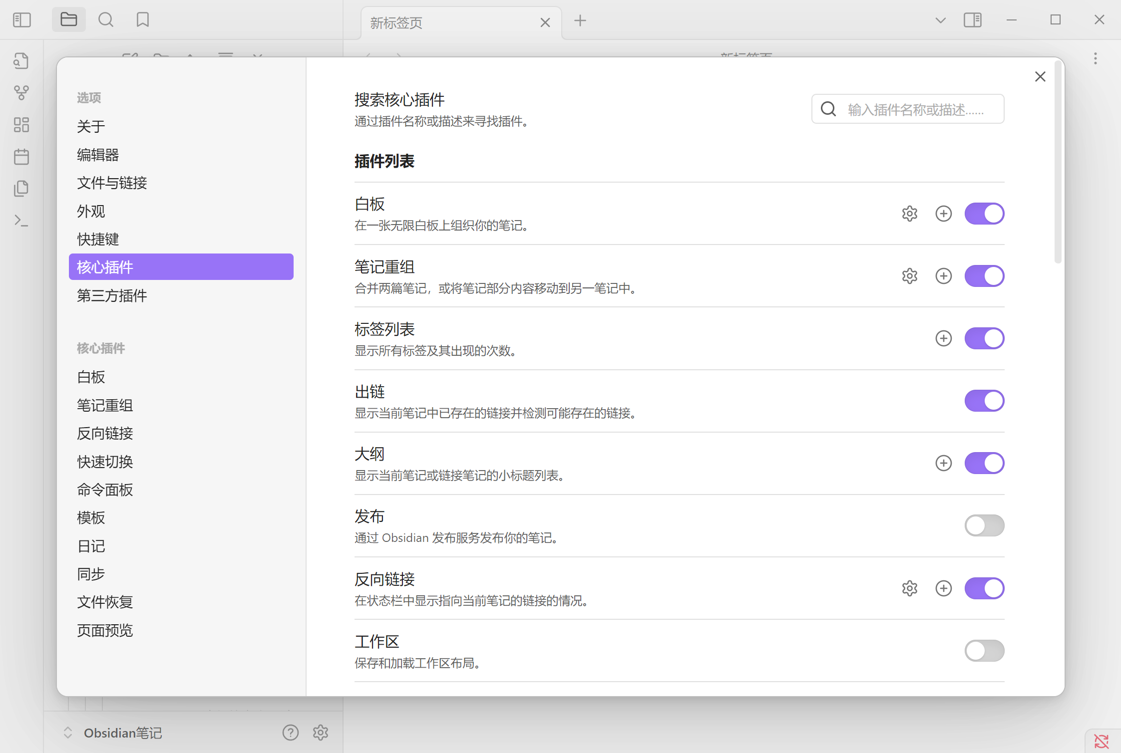Select 第三方插件 settings section

click(112, 296)
